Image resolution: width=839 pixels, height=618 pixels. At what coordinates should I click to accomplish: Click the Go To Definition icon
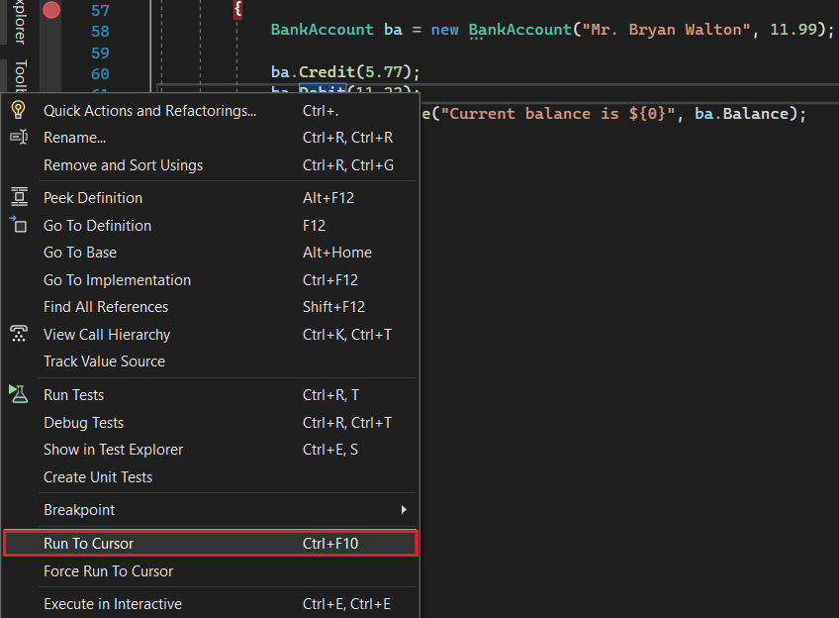click(18, 225)
